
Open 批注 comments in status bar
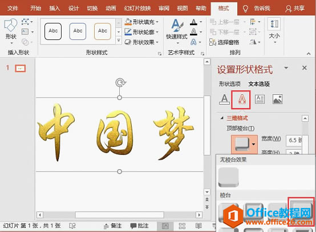coord(139,226)
